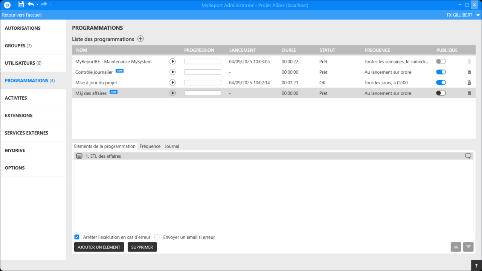Screen dimensions: 482x271
Task: Open comment bubble for ETL des affaires
Action: [x=468, y=156]
